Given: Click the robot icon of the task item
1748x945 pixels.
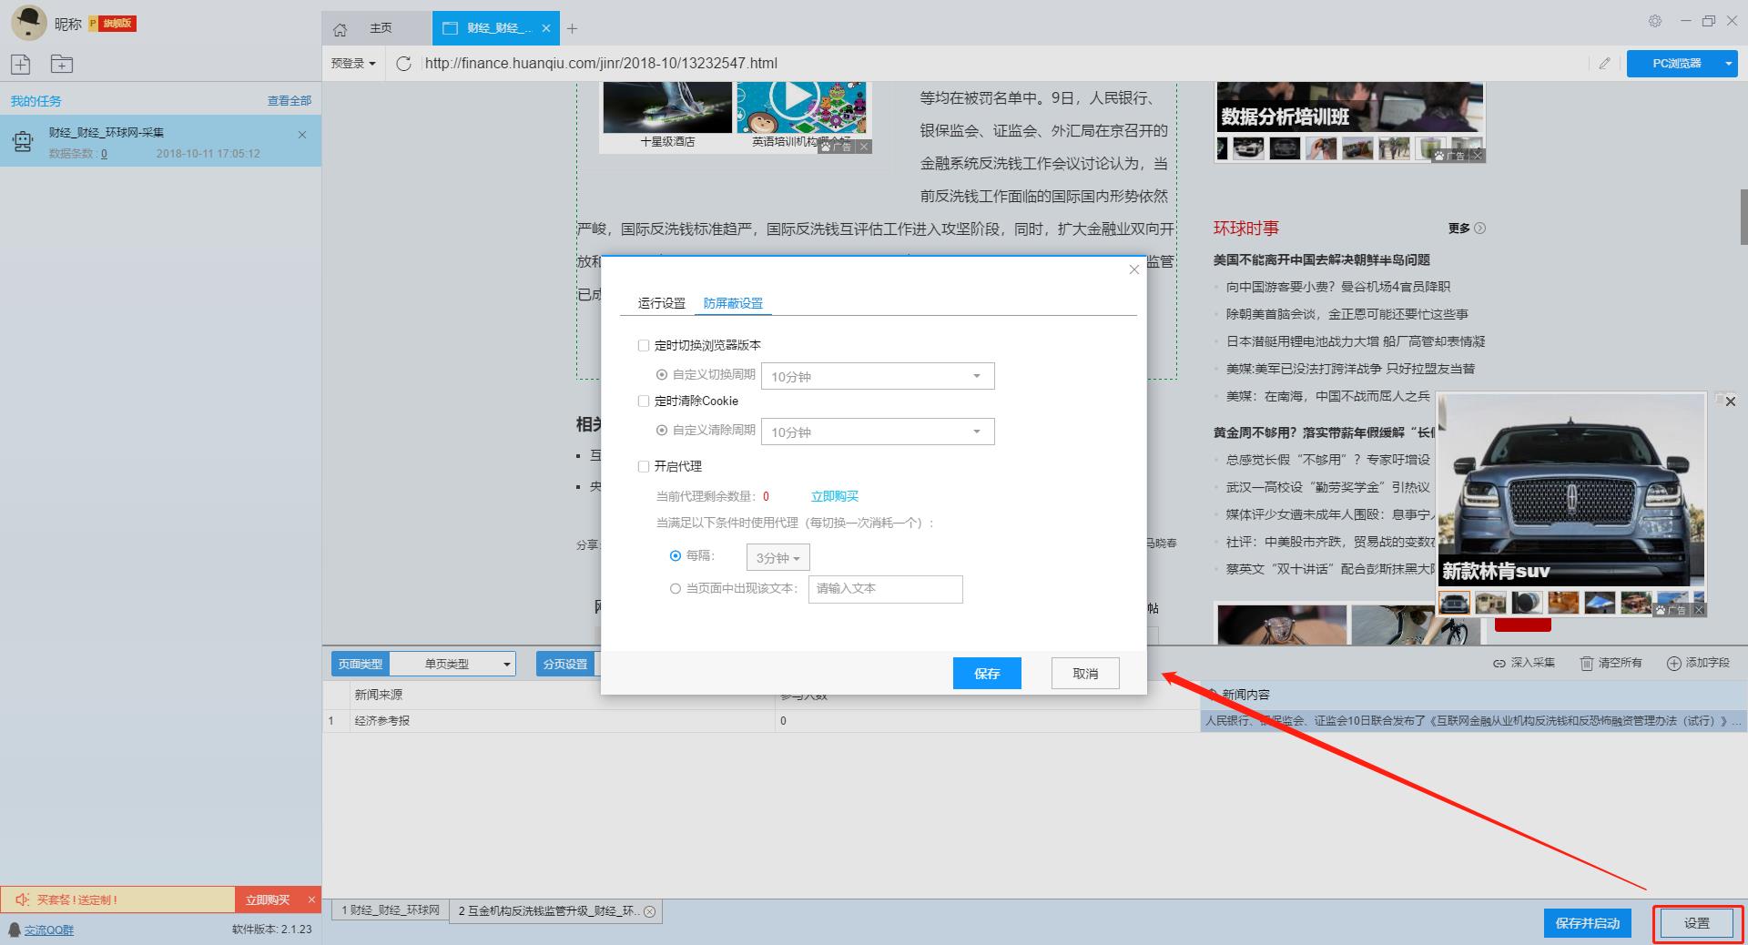Looking at the screenshot, I should 23,141.
